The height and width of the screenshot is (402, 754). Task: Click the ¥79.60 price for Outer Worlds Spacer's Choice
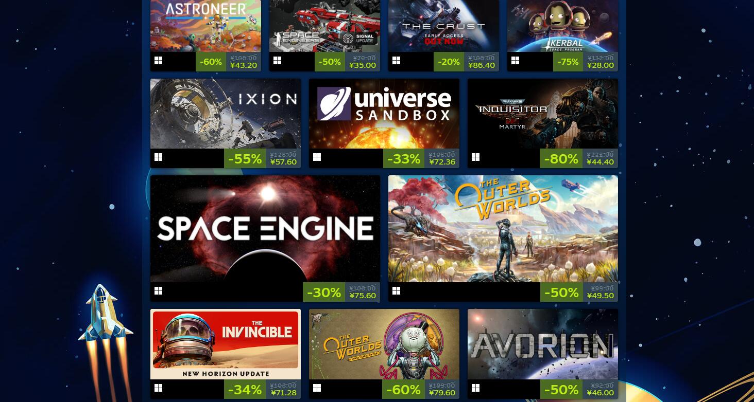[x=442, y=393]
